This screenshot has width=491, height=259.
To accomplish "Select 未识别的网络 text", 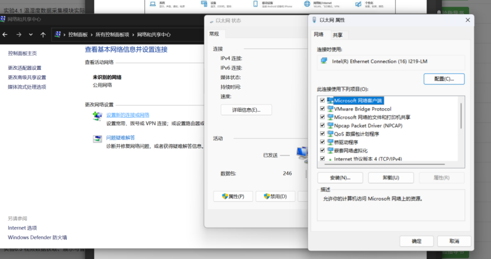I will click(107, 77).
